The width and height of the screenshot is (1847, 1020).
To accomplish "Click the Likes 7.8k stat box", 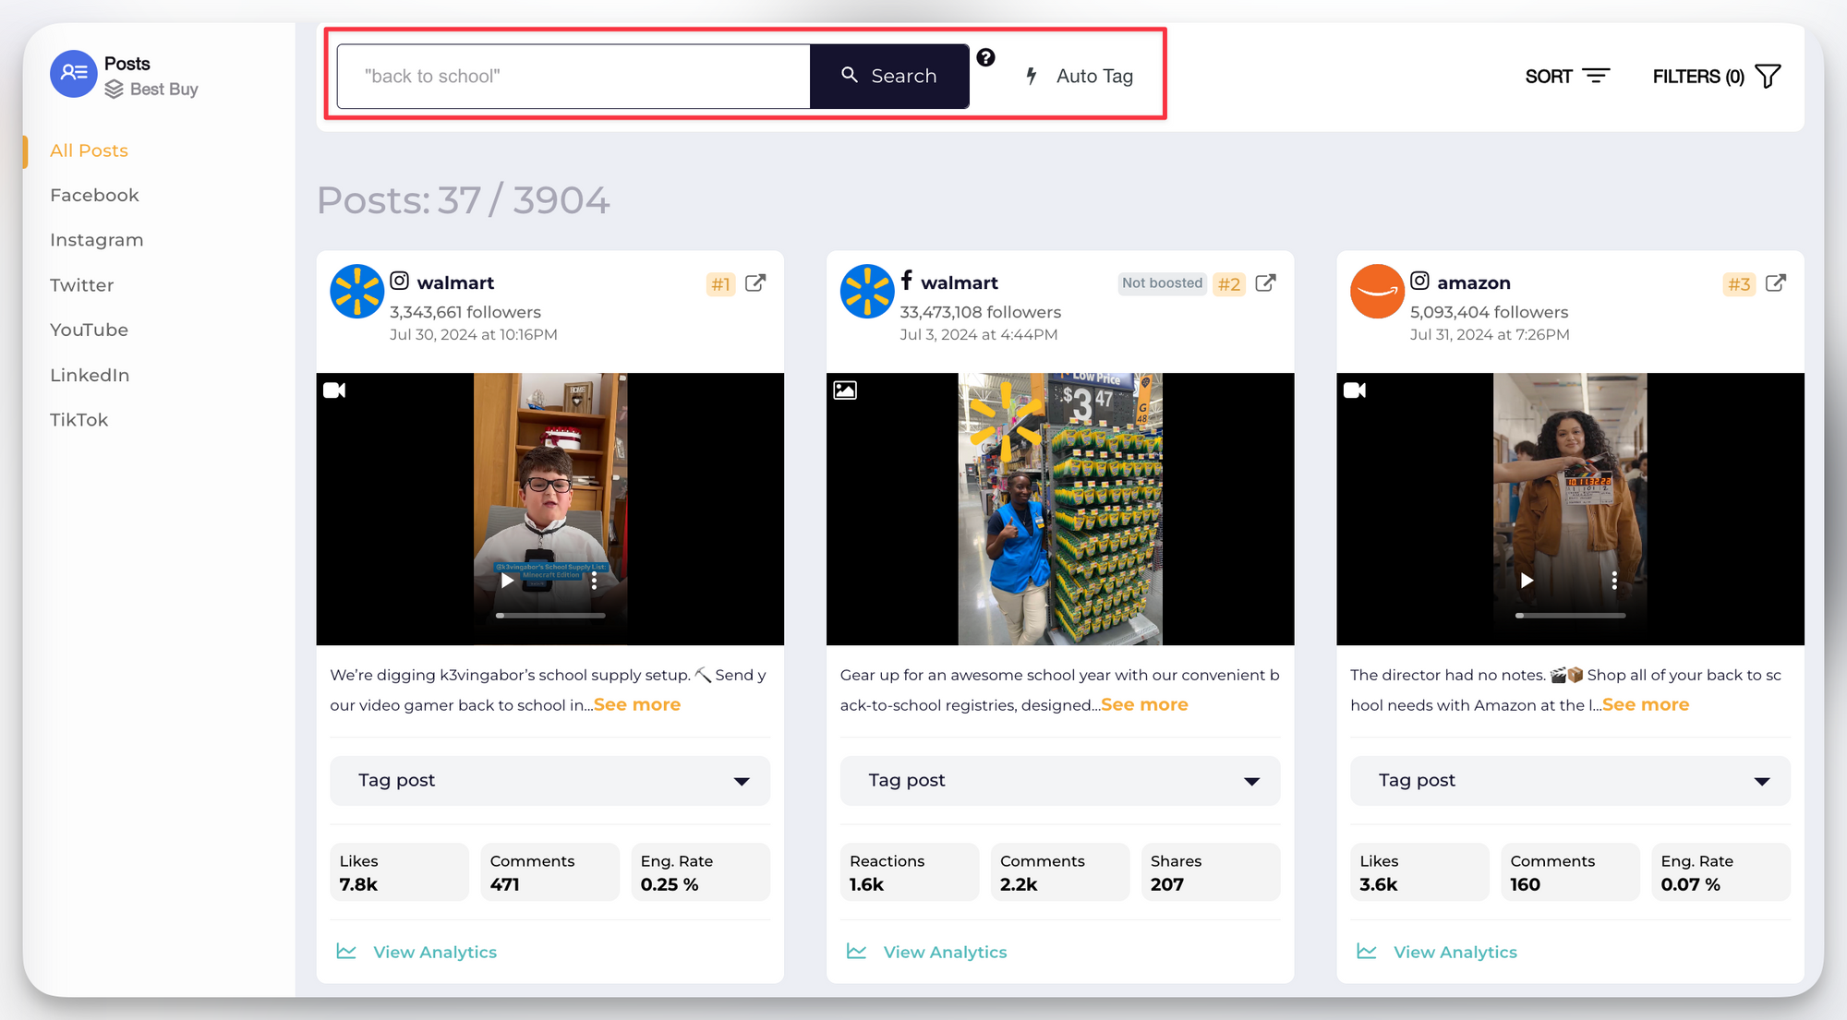I will point(399,871).
